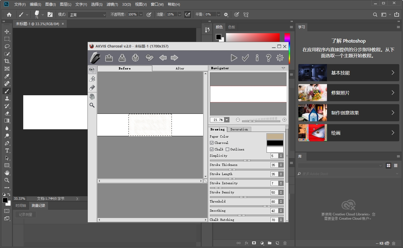Select the Gradient tool
The height and width of the screenshot is (248, 403).
pyautogui.click(x=7, y=121)
